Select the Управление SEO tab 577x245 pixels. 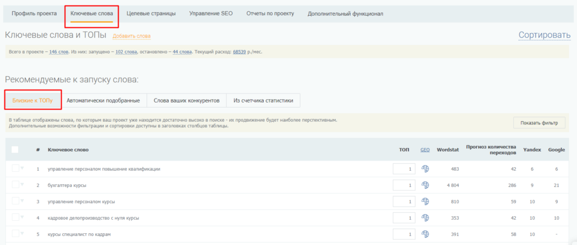click(x=211, y=14)
